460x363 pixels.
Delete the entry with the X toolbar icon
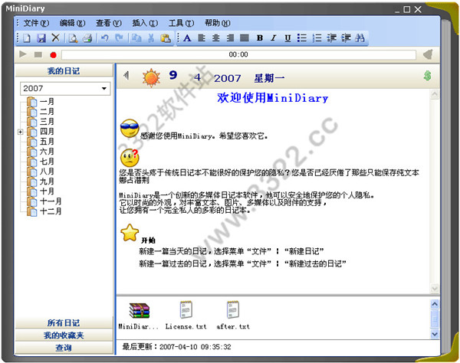[55, 38]
